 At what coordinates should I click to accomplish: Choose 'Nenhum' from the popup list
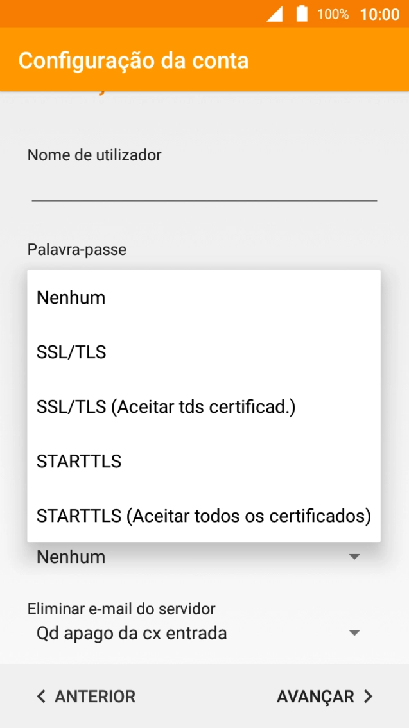tap(71, 297)
